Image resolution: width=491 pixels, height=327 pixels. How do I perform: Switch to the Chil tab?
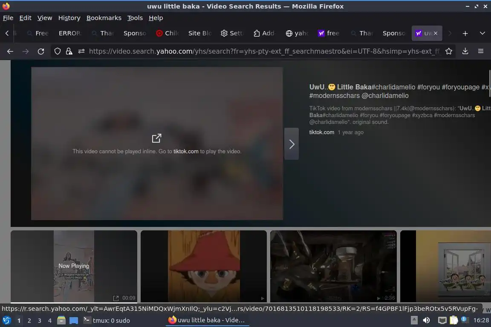(x=167, y=33)
